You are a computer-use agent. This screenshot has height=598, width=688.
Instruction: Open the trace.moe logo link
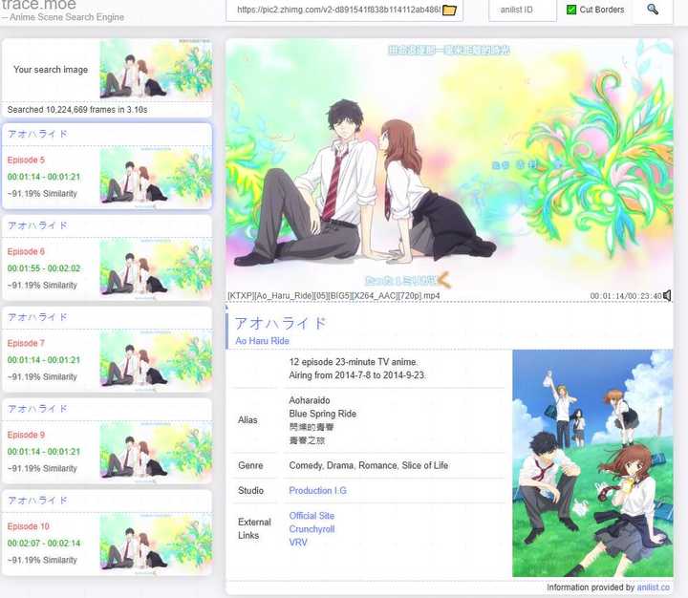tap(39, 6)
